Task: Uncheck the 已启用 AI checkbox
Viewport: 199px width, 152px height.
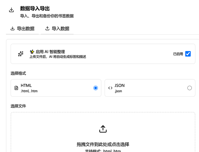Action: pyautogui.click(x=188, y=54)
